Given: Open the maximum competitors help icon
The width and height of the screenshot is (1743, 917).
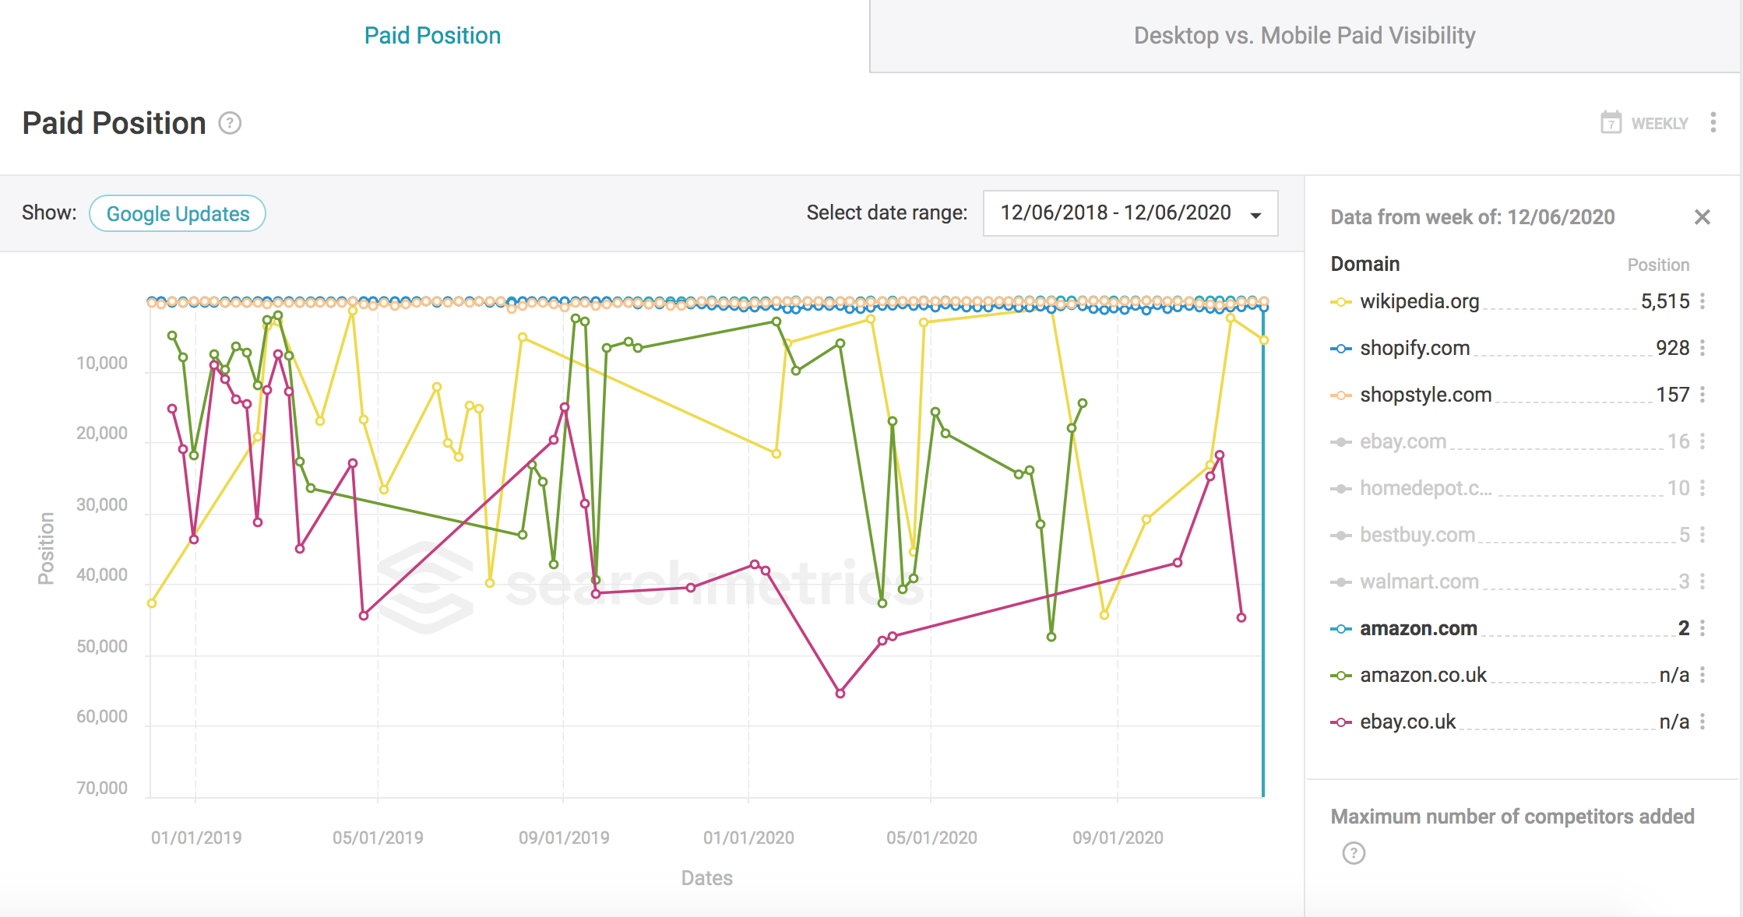Looking at the screenshot, I should click(1354, 853).
